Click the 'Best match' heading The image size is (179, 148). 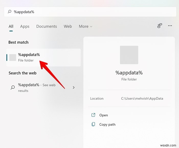(x=18, y=42)
